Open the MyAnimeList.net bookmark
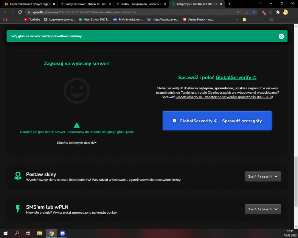The image size is (298, 238). (128, 20)
